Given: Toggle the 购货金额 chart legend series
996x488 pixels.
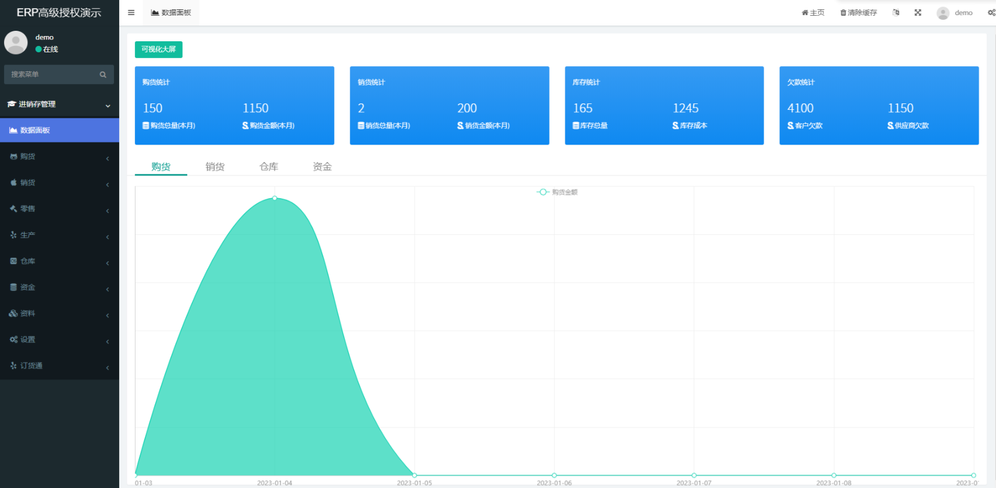Looking at the screenshot, I should [557, 192].
